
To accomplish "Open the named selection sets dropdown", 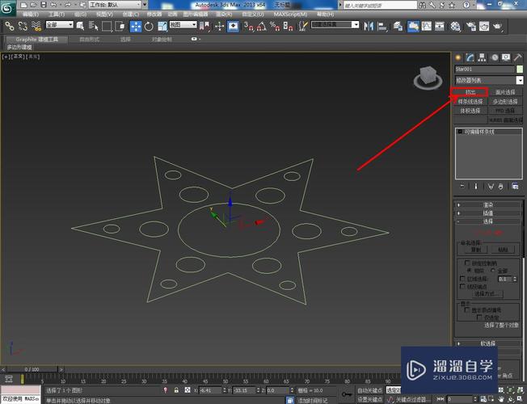I will pos(335,24).
